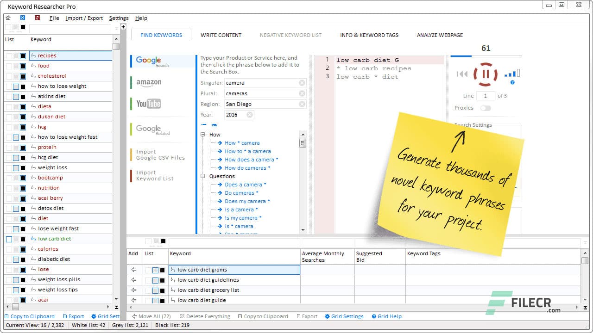Check the white list checkbox beside recipes

[9, 55]
